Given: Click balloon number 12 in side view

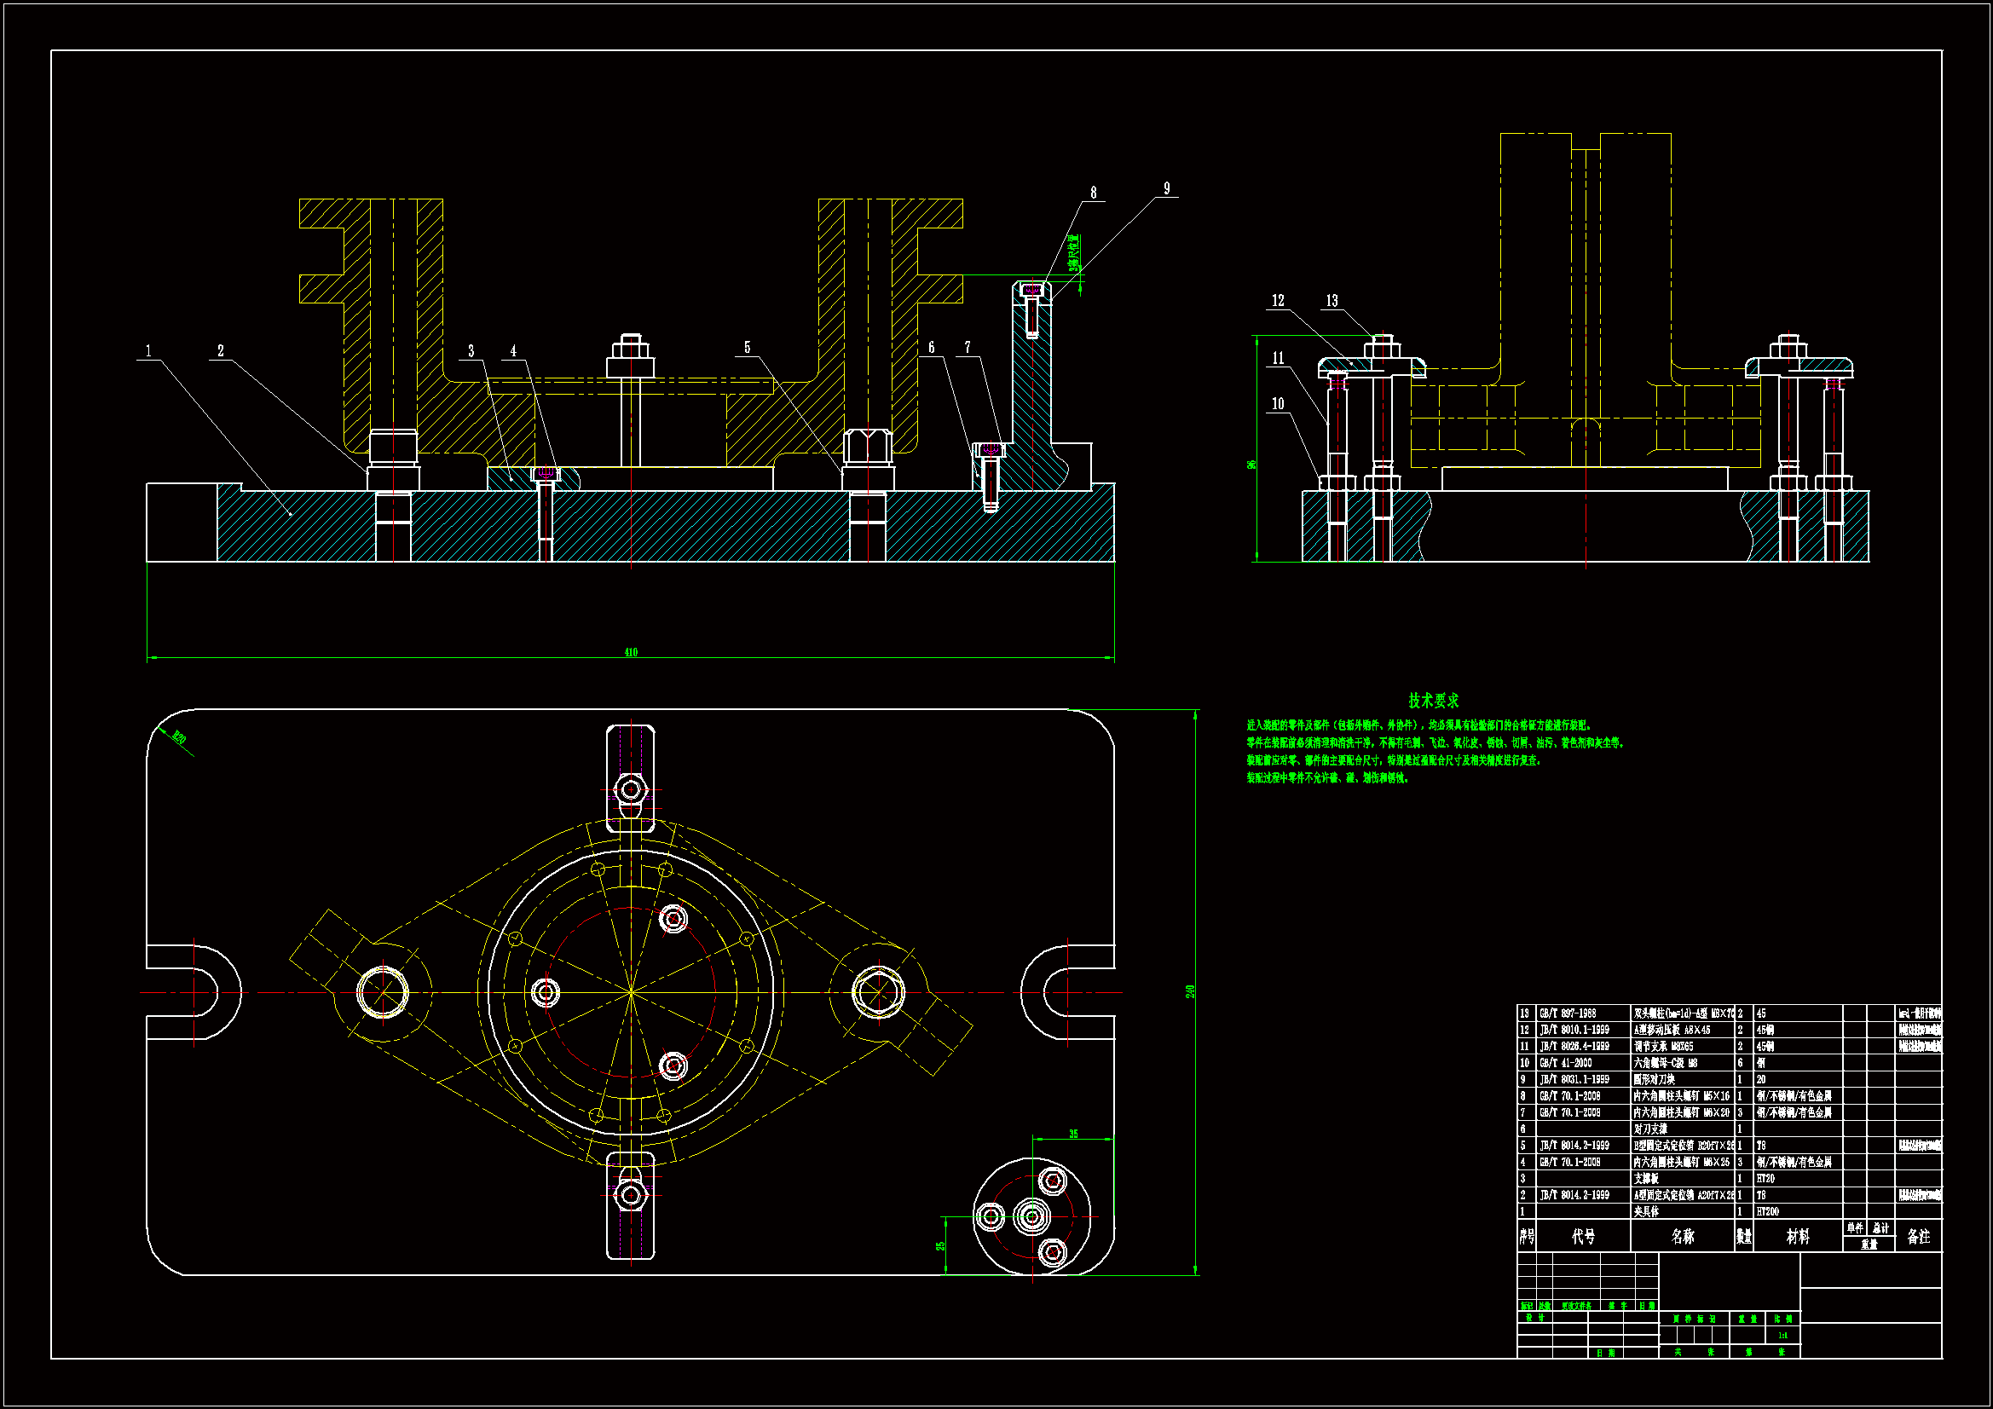Looking at the screenshot, I should tap(1278, 300).
